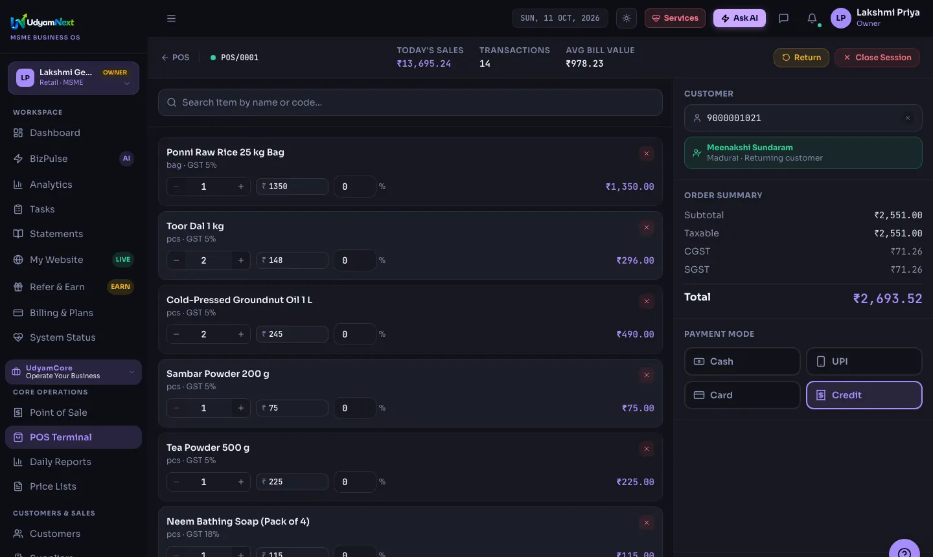This screenshot has width=933, height=557.
Task: Switch theme with the sun icon
Action: [x=627, y=18]
